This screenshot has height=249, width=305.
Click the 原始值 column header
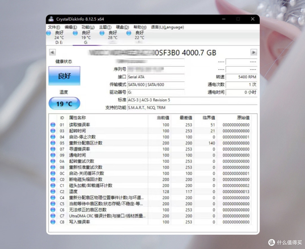pos(243,118)
